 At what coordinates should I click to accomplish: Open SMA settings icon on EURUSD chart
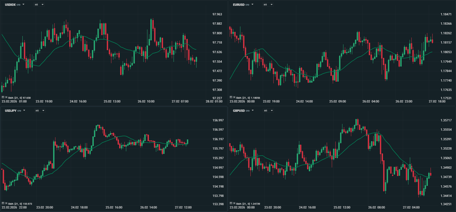pos(231,97)
